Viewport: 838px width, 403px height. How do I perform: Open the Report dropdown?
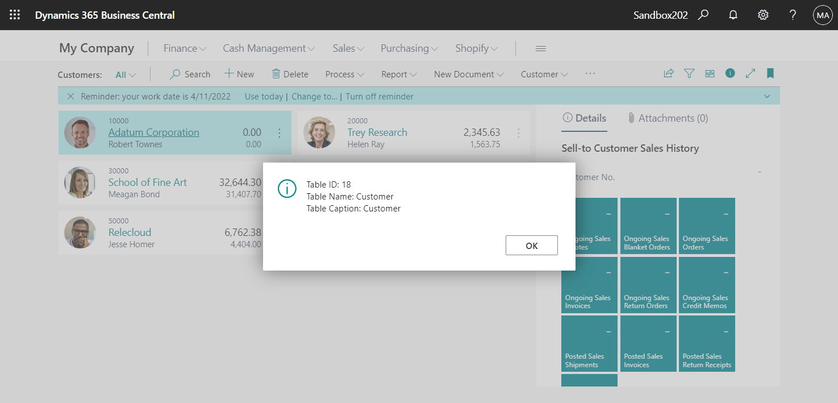pyautogui.click(x=398, y=74)
